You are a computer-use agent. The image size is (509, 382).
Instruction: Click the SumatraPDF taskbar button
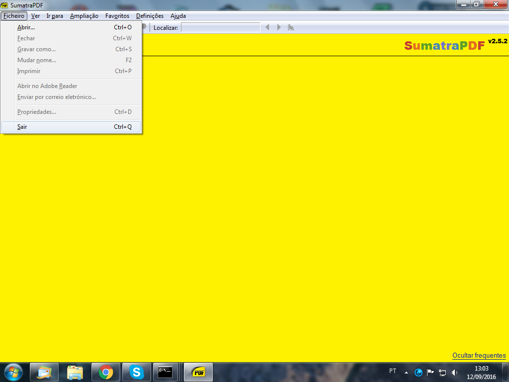tap(198, 372)
